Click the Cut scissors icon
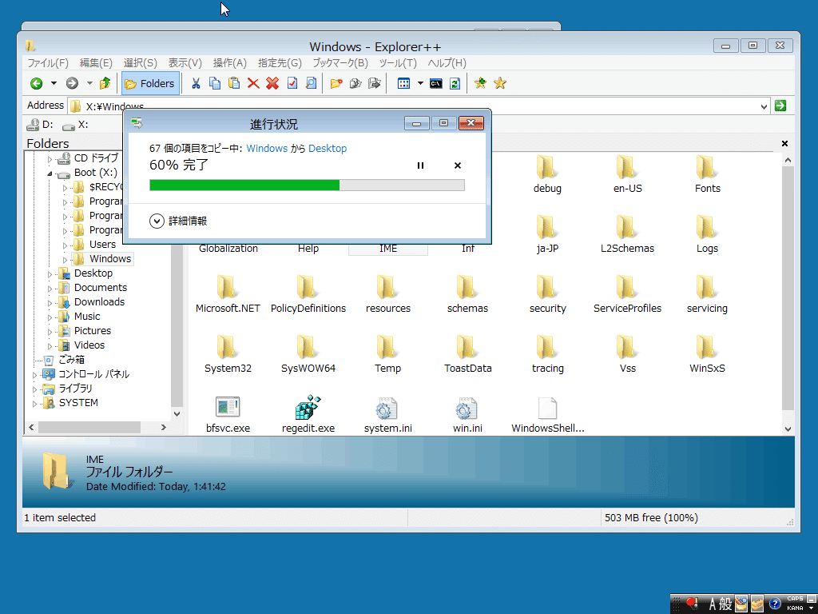Viewport: 818px width, 614px height. [x=196, y=83]
